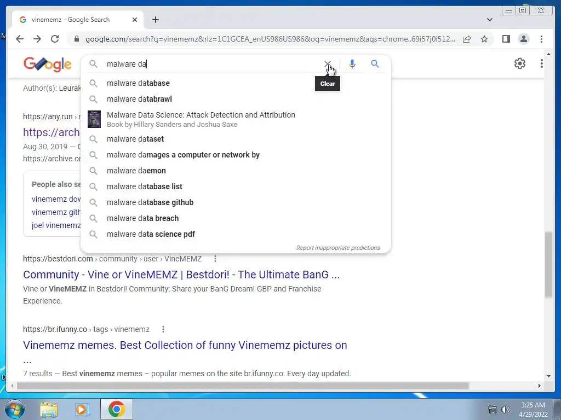This screenshot has height=420, width=561.
Task: Choose suggestion malware data breach
Action: point(236,218)
